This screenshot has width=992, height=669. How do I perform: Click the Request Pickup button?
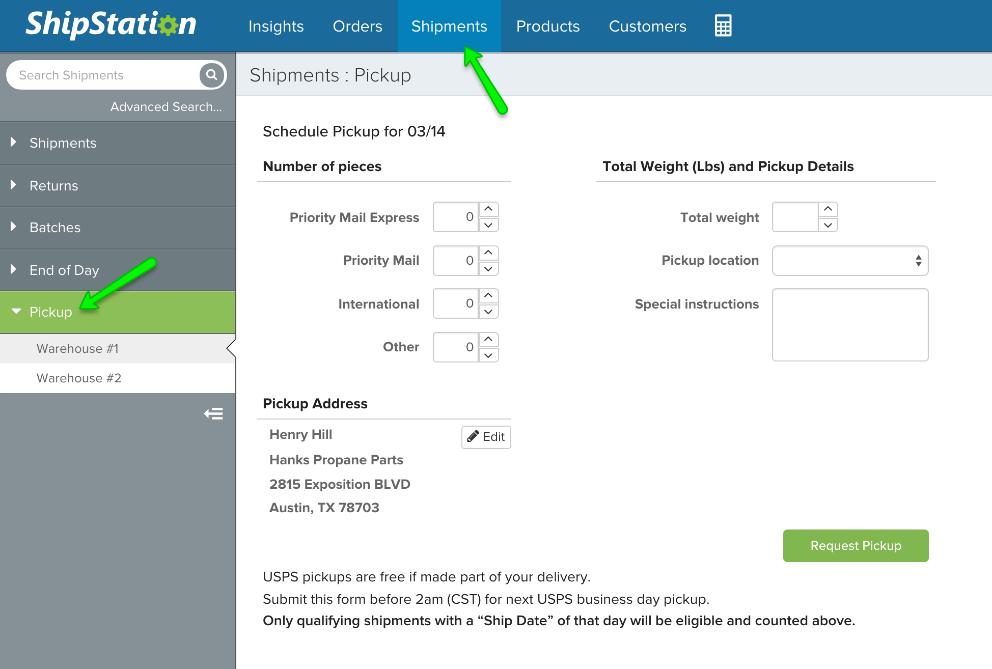pos(856,545)
